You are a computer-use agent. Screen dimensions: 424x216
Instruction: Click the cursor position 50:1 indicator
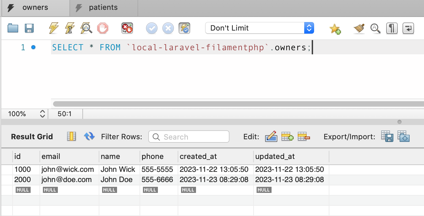(65, 114)
